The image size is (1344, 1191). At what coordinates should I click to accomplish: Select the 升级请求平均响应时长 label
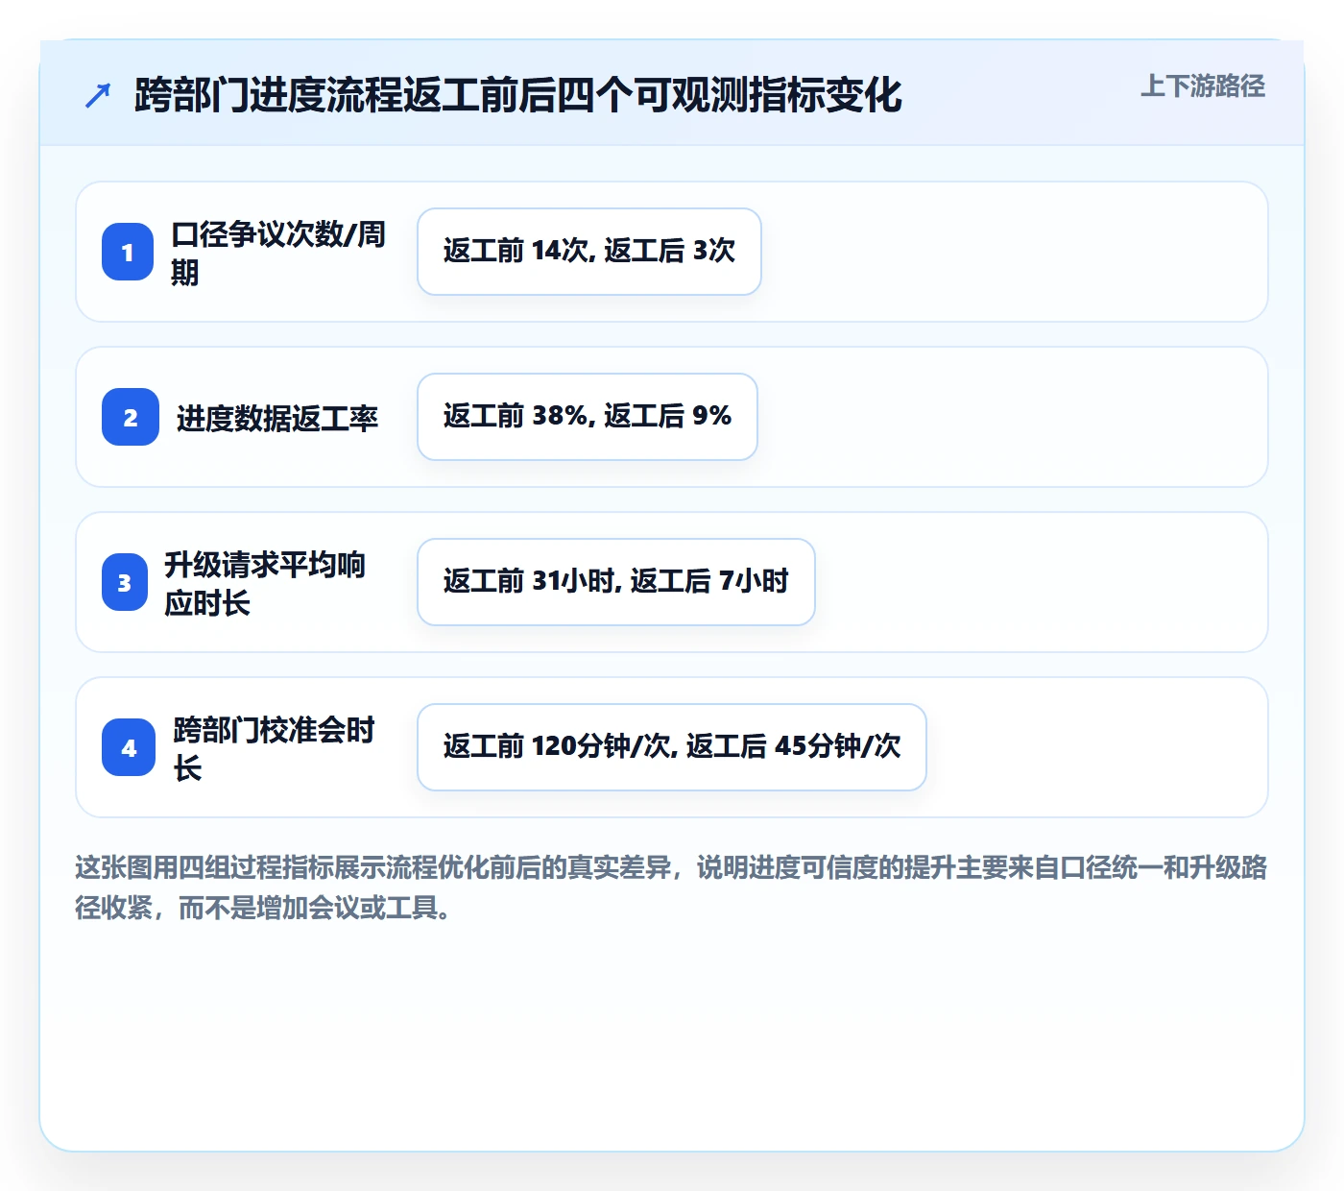pyautogui.click(x=265, y=583)
